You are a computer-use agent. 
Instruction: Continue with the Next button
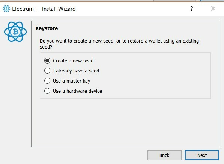tap(202, 155)
